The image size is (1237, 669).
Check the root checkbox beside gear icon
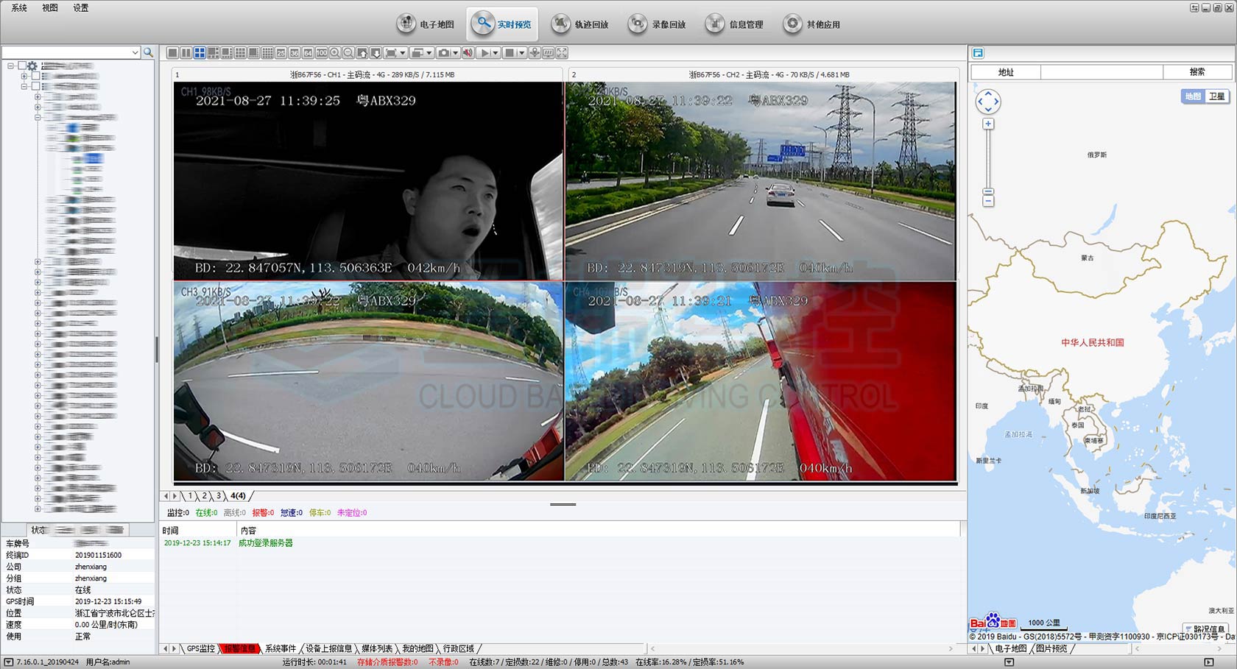22,66
